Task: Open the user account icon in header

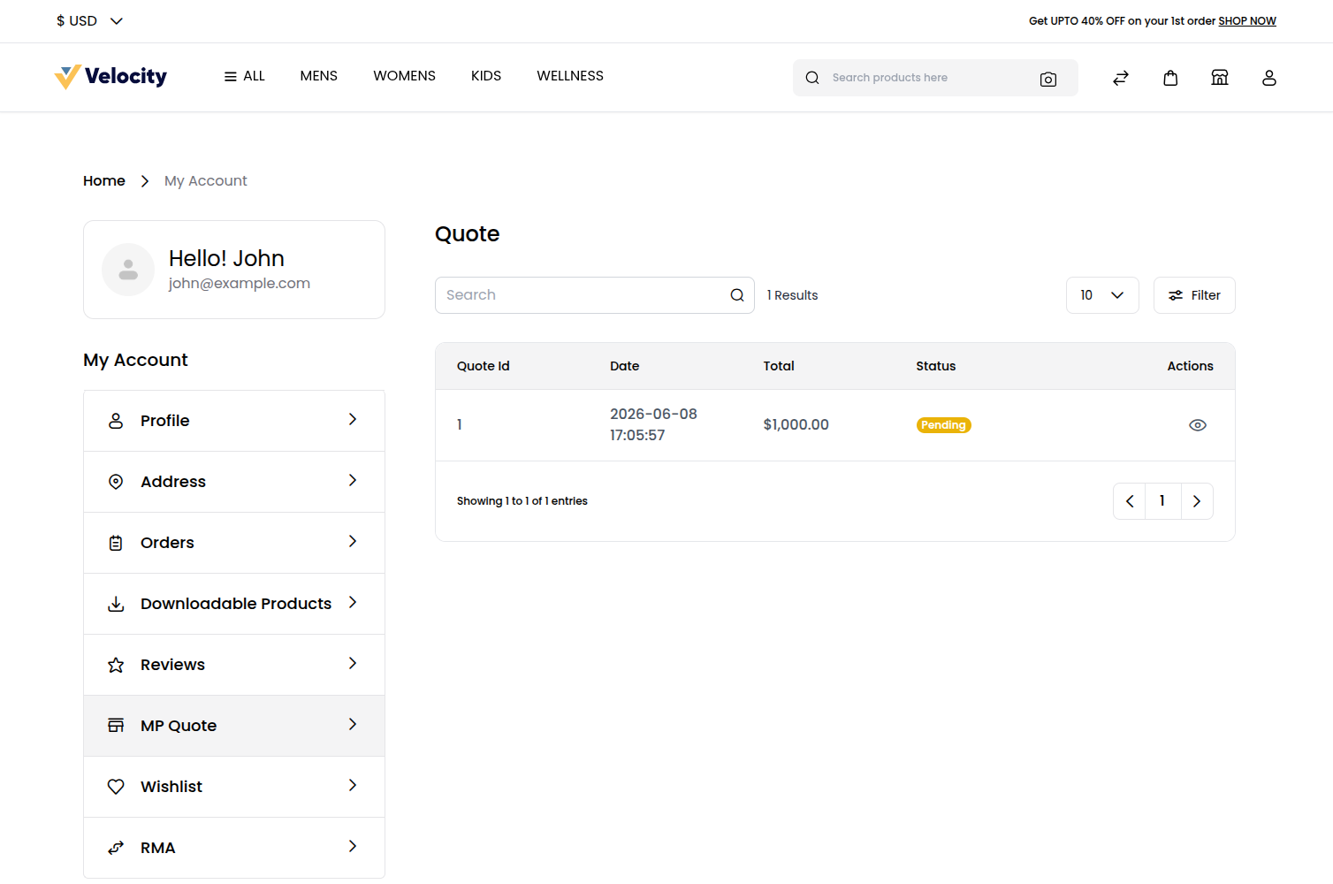Action: (1269, 78)
